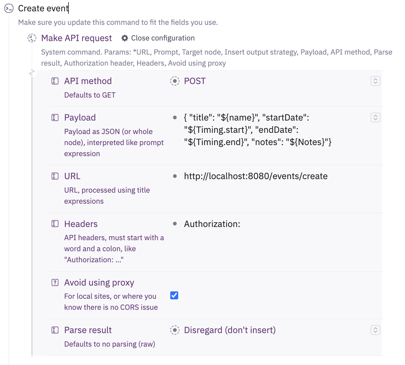Open the Parse result options dropdown

(x=376, y=330)
